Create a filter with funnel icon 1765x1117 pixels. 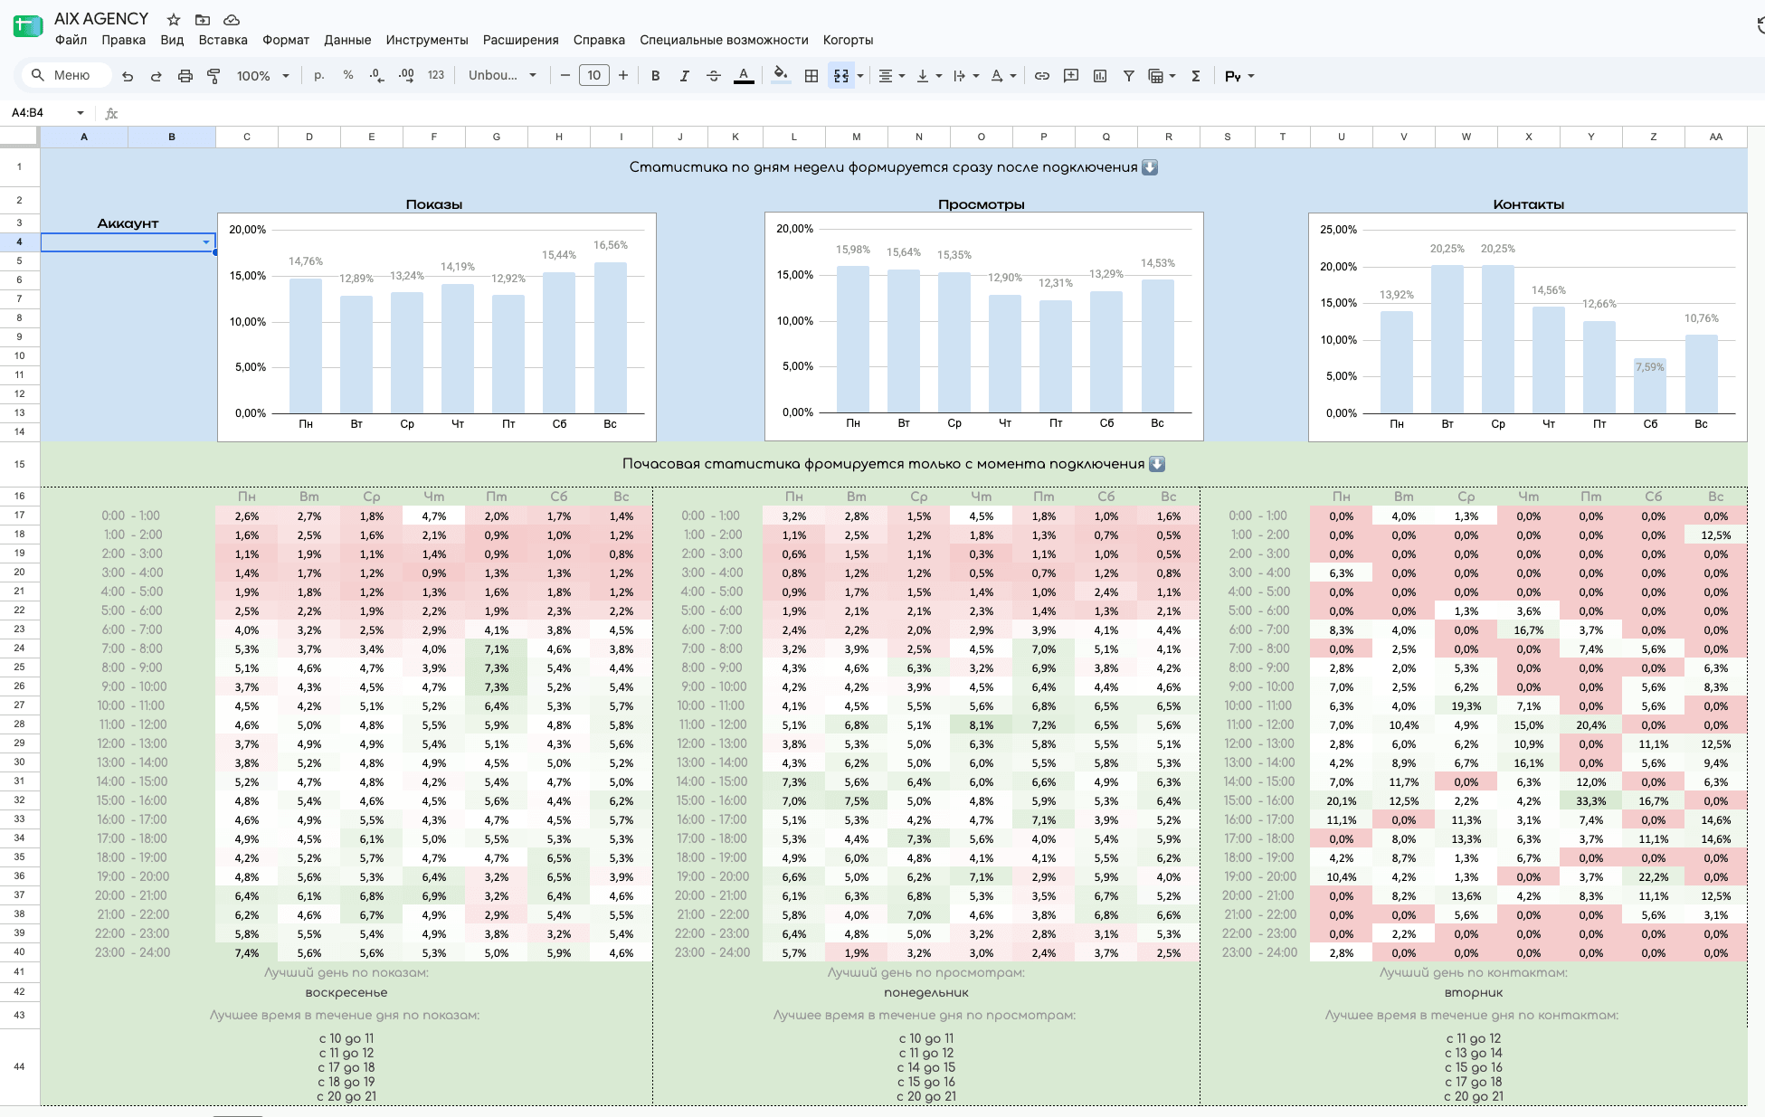[x=1128, y=76]
